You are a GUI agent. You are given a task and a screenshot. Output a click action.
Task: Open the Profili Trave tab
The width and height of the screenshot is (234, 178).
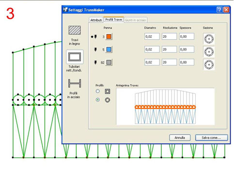[x=114, y=19]
